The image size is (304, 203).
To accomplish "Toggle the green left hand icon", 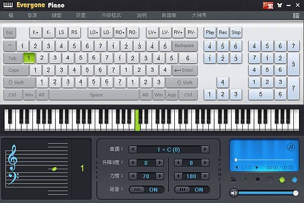I will (282, 180).
